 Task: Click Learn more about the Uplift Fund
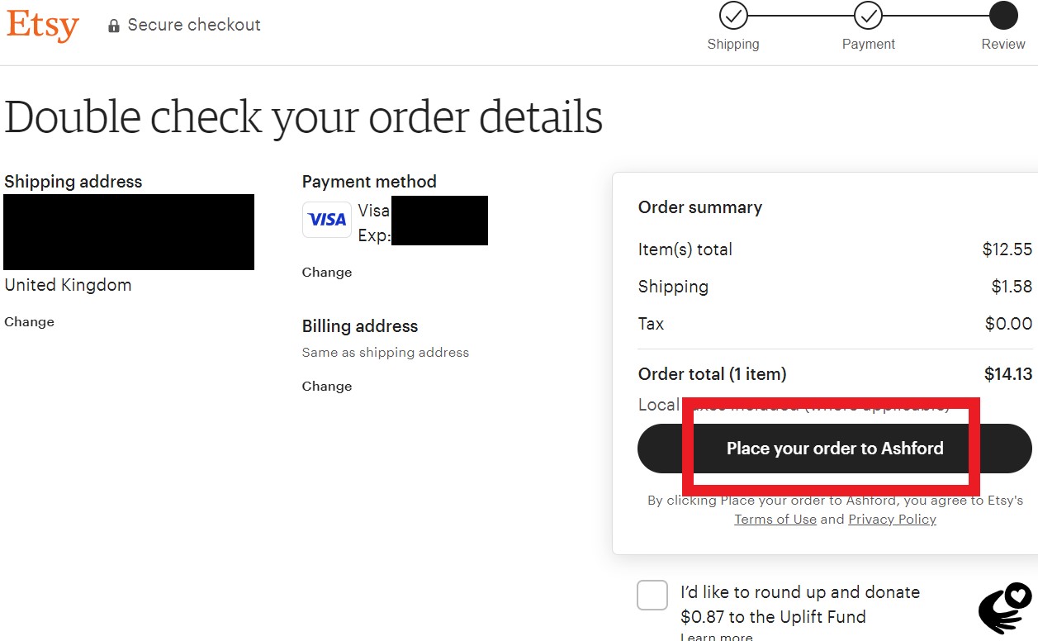tap(716, 636)
